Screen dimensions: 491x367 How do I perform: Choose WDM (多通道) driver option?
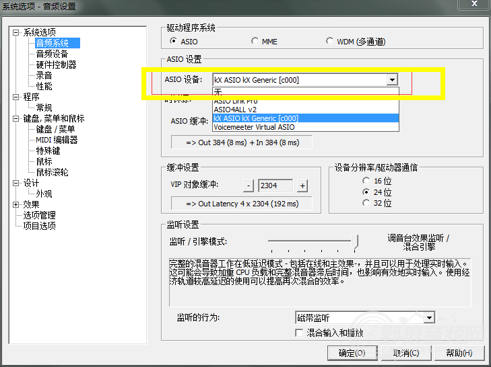click(329, 41)
